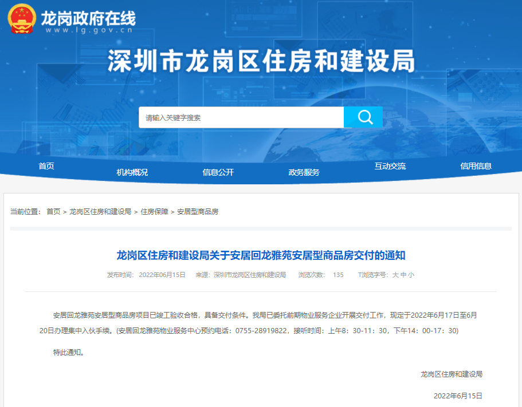Click the 龙岗政府在线 site title
Viewport: 522px width, 407px height.
pos(88,18)
